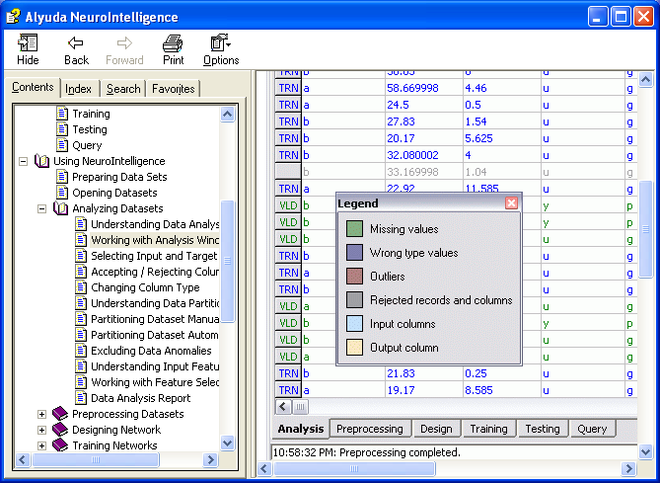Click the Preprocessing completed log message
The height and width of the screenshot is (483, 660).
click(366, 452)
